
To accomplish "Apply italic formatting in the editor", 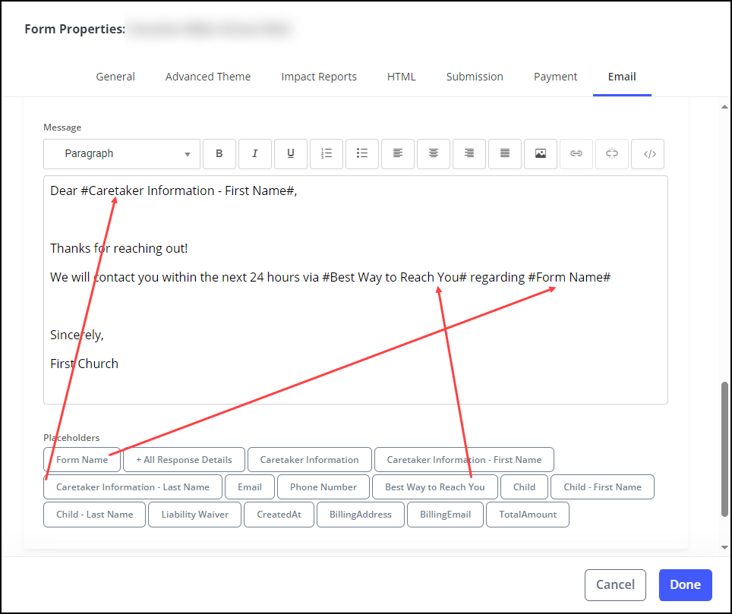I will [x=255, y=154].
